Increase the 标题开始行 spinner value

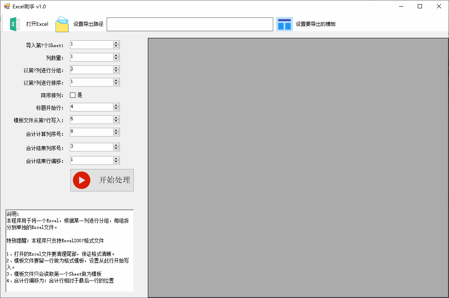(x=116, y=105)
